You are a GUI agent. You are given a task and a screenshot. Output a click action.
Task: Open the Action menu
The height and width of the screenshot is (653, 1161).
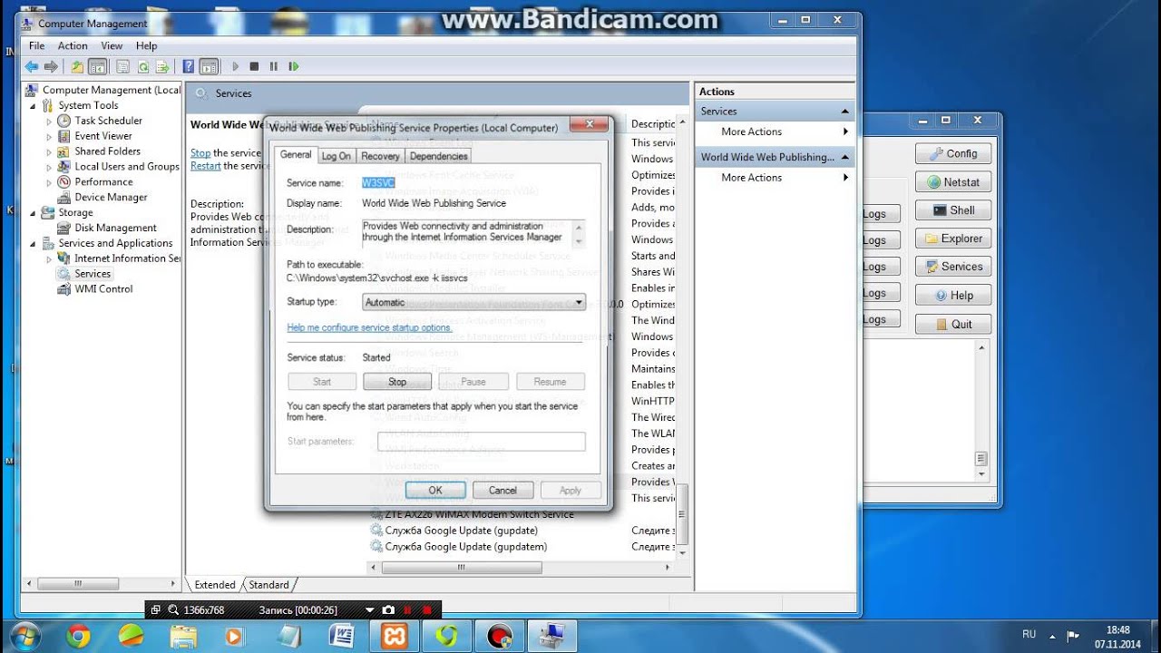coord(73,45)
